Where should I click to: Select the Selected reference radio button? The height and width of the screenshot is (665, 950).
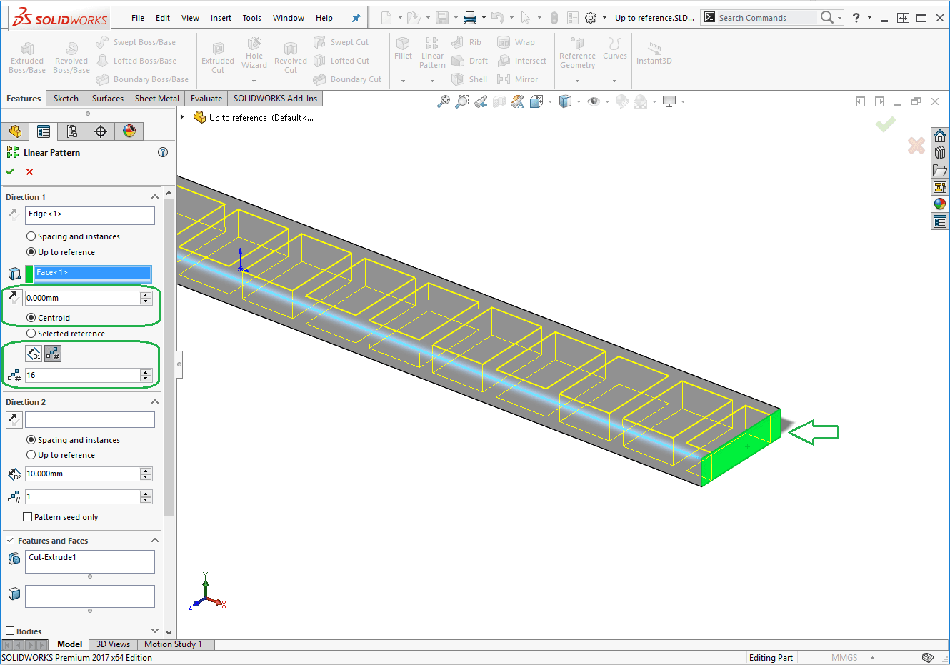[x=31, y=334]
